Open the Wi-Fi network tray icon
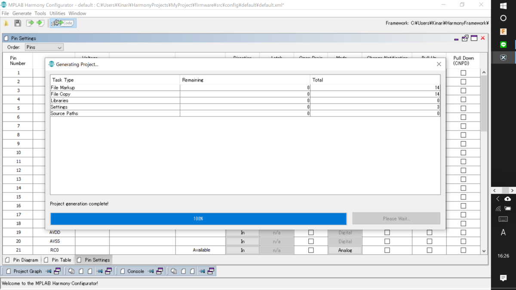The width and height of the screenshot is (516, 290). (x=498, y=209)
